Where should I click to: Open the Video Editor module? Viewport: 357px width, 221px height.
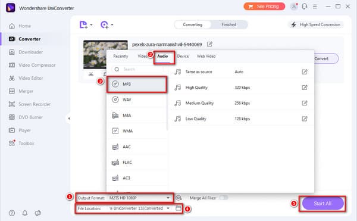pyautogui.click(x=26, y=78)
